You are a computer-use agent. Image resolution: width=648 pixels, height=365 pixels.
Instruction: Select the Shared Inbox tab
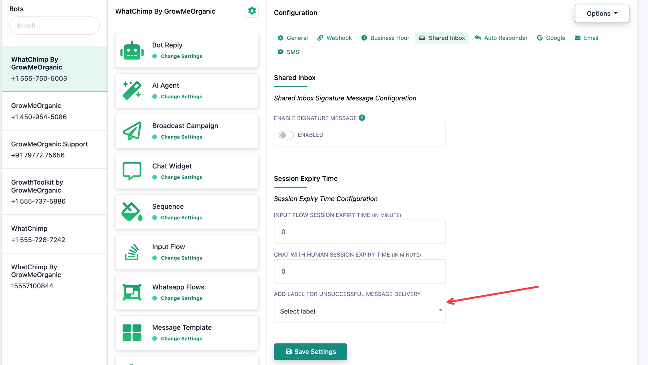tap(442, 38)
